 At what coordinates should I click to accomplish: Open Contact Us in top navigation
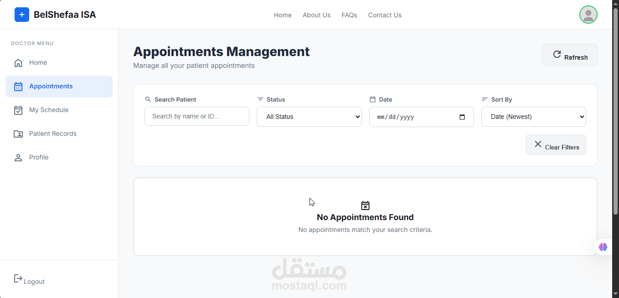coord(385,15)
